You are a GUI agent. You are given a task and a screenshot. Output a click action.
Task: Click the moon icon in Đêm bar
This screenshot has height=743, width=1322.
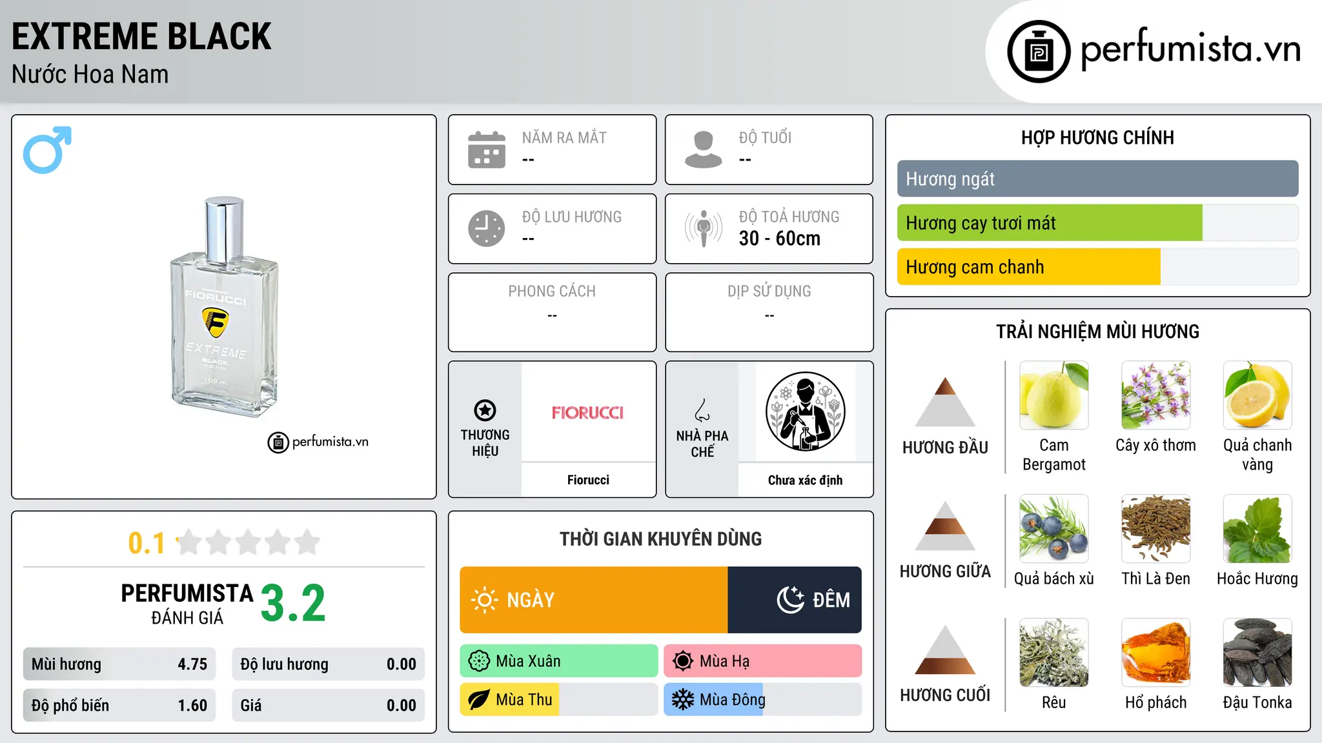pos(790,600)
